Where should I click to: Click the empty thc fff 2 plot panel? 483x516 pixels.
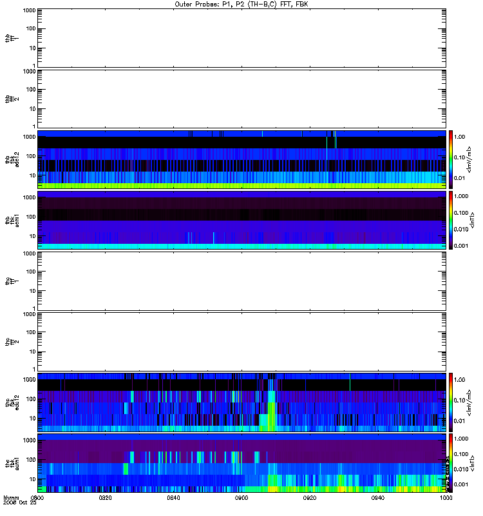[x=241, y=342]
